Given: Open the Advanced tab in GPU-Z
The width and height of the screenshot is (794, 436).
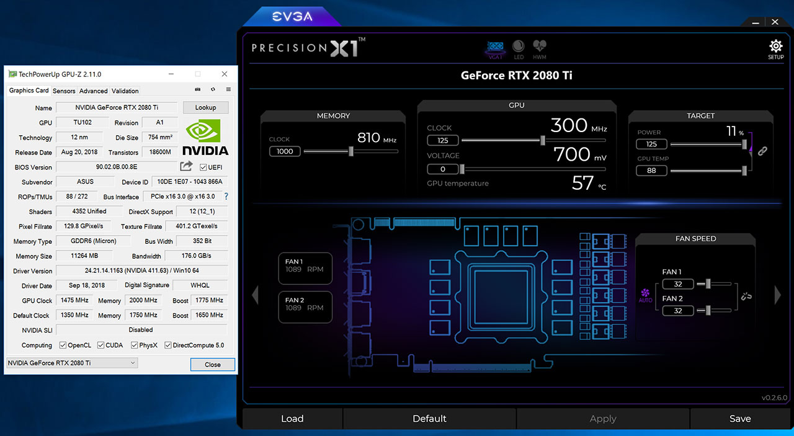Looking at the screenshot, I should coord(94,91).
